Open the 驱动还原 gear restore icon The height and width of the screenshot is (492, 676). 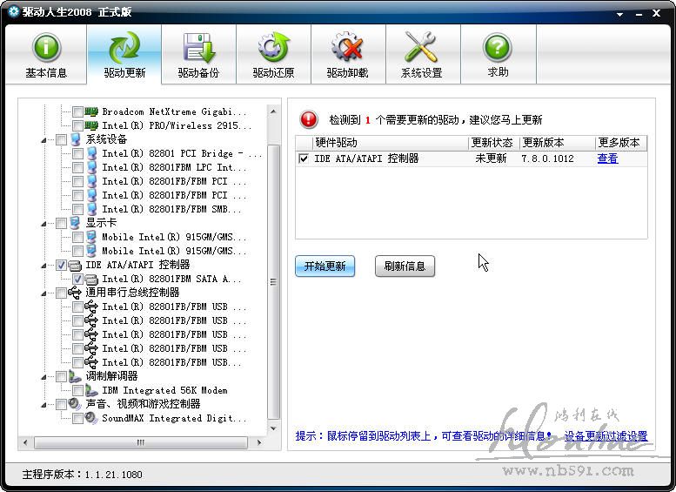273,48
